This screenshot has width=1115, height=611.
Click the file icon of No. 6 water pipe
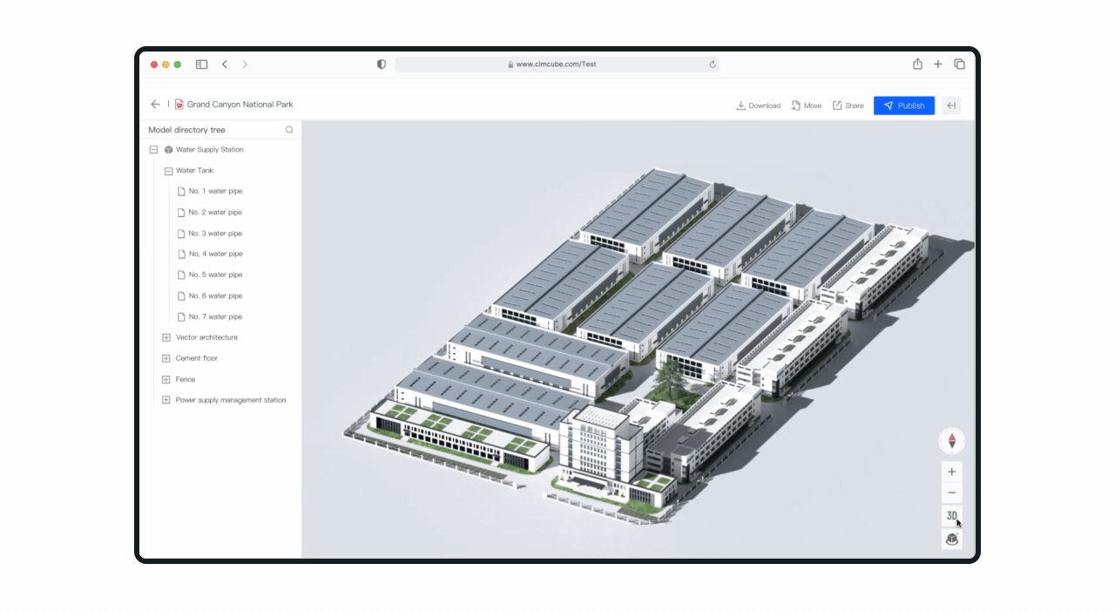click(x=181, y=295)
